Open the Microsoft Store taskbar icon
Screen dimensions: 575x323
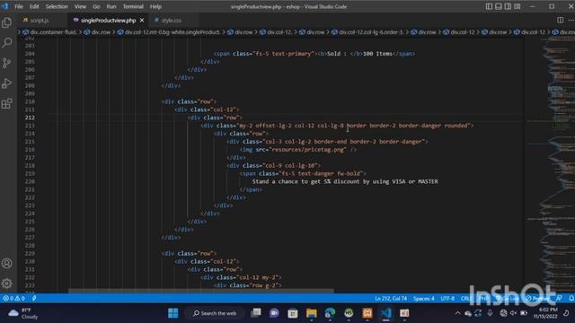(x=293, y=313)
